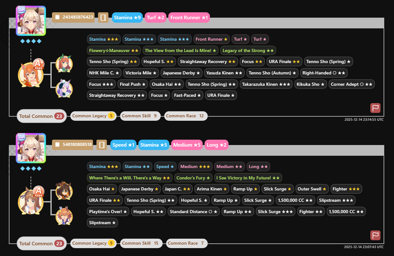The width and height of the screenshot is (394, 256).
Task: Select the Long ★2 summary tag
Action: [x=216, y=145]
